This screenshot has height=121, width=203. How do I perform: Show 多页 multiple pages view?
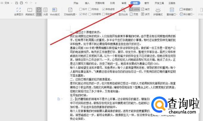(145, 14)
